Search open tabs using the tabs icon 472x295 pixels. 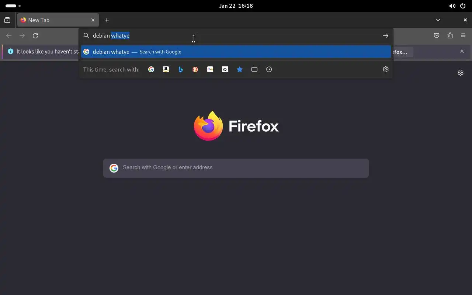click(x=254, y=69)
